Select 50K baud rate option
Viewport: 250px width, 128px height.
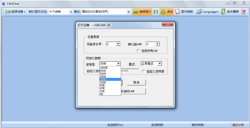coord(110,85)
